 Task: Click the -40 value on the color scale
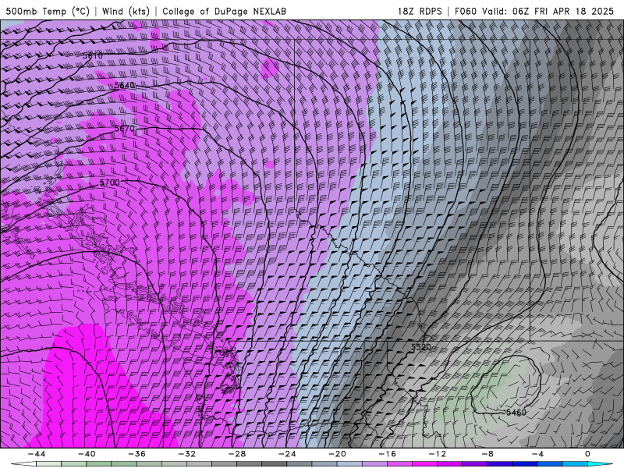pos(87,454)
